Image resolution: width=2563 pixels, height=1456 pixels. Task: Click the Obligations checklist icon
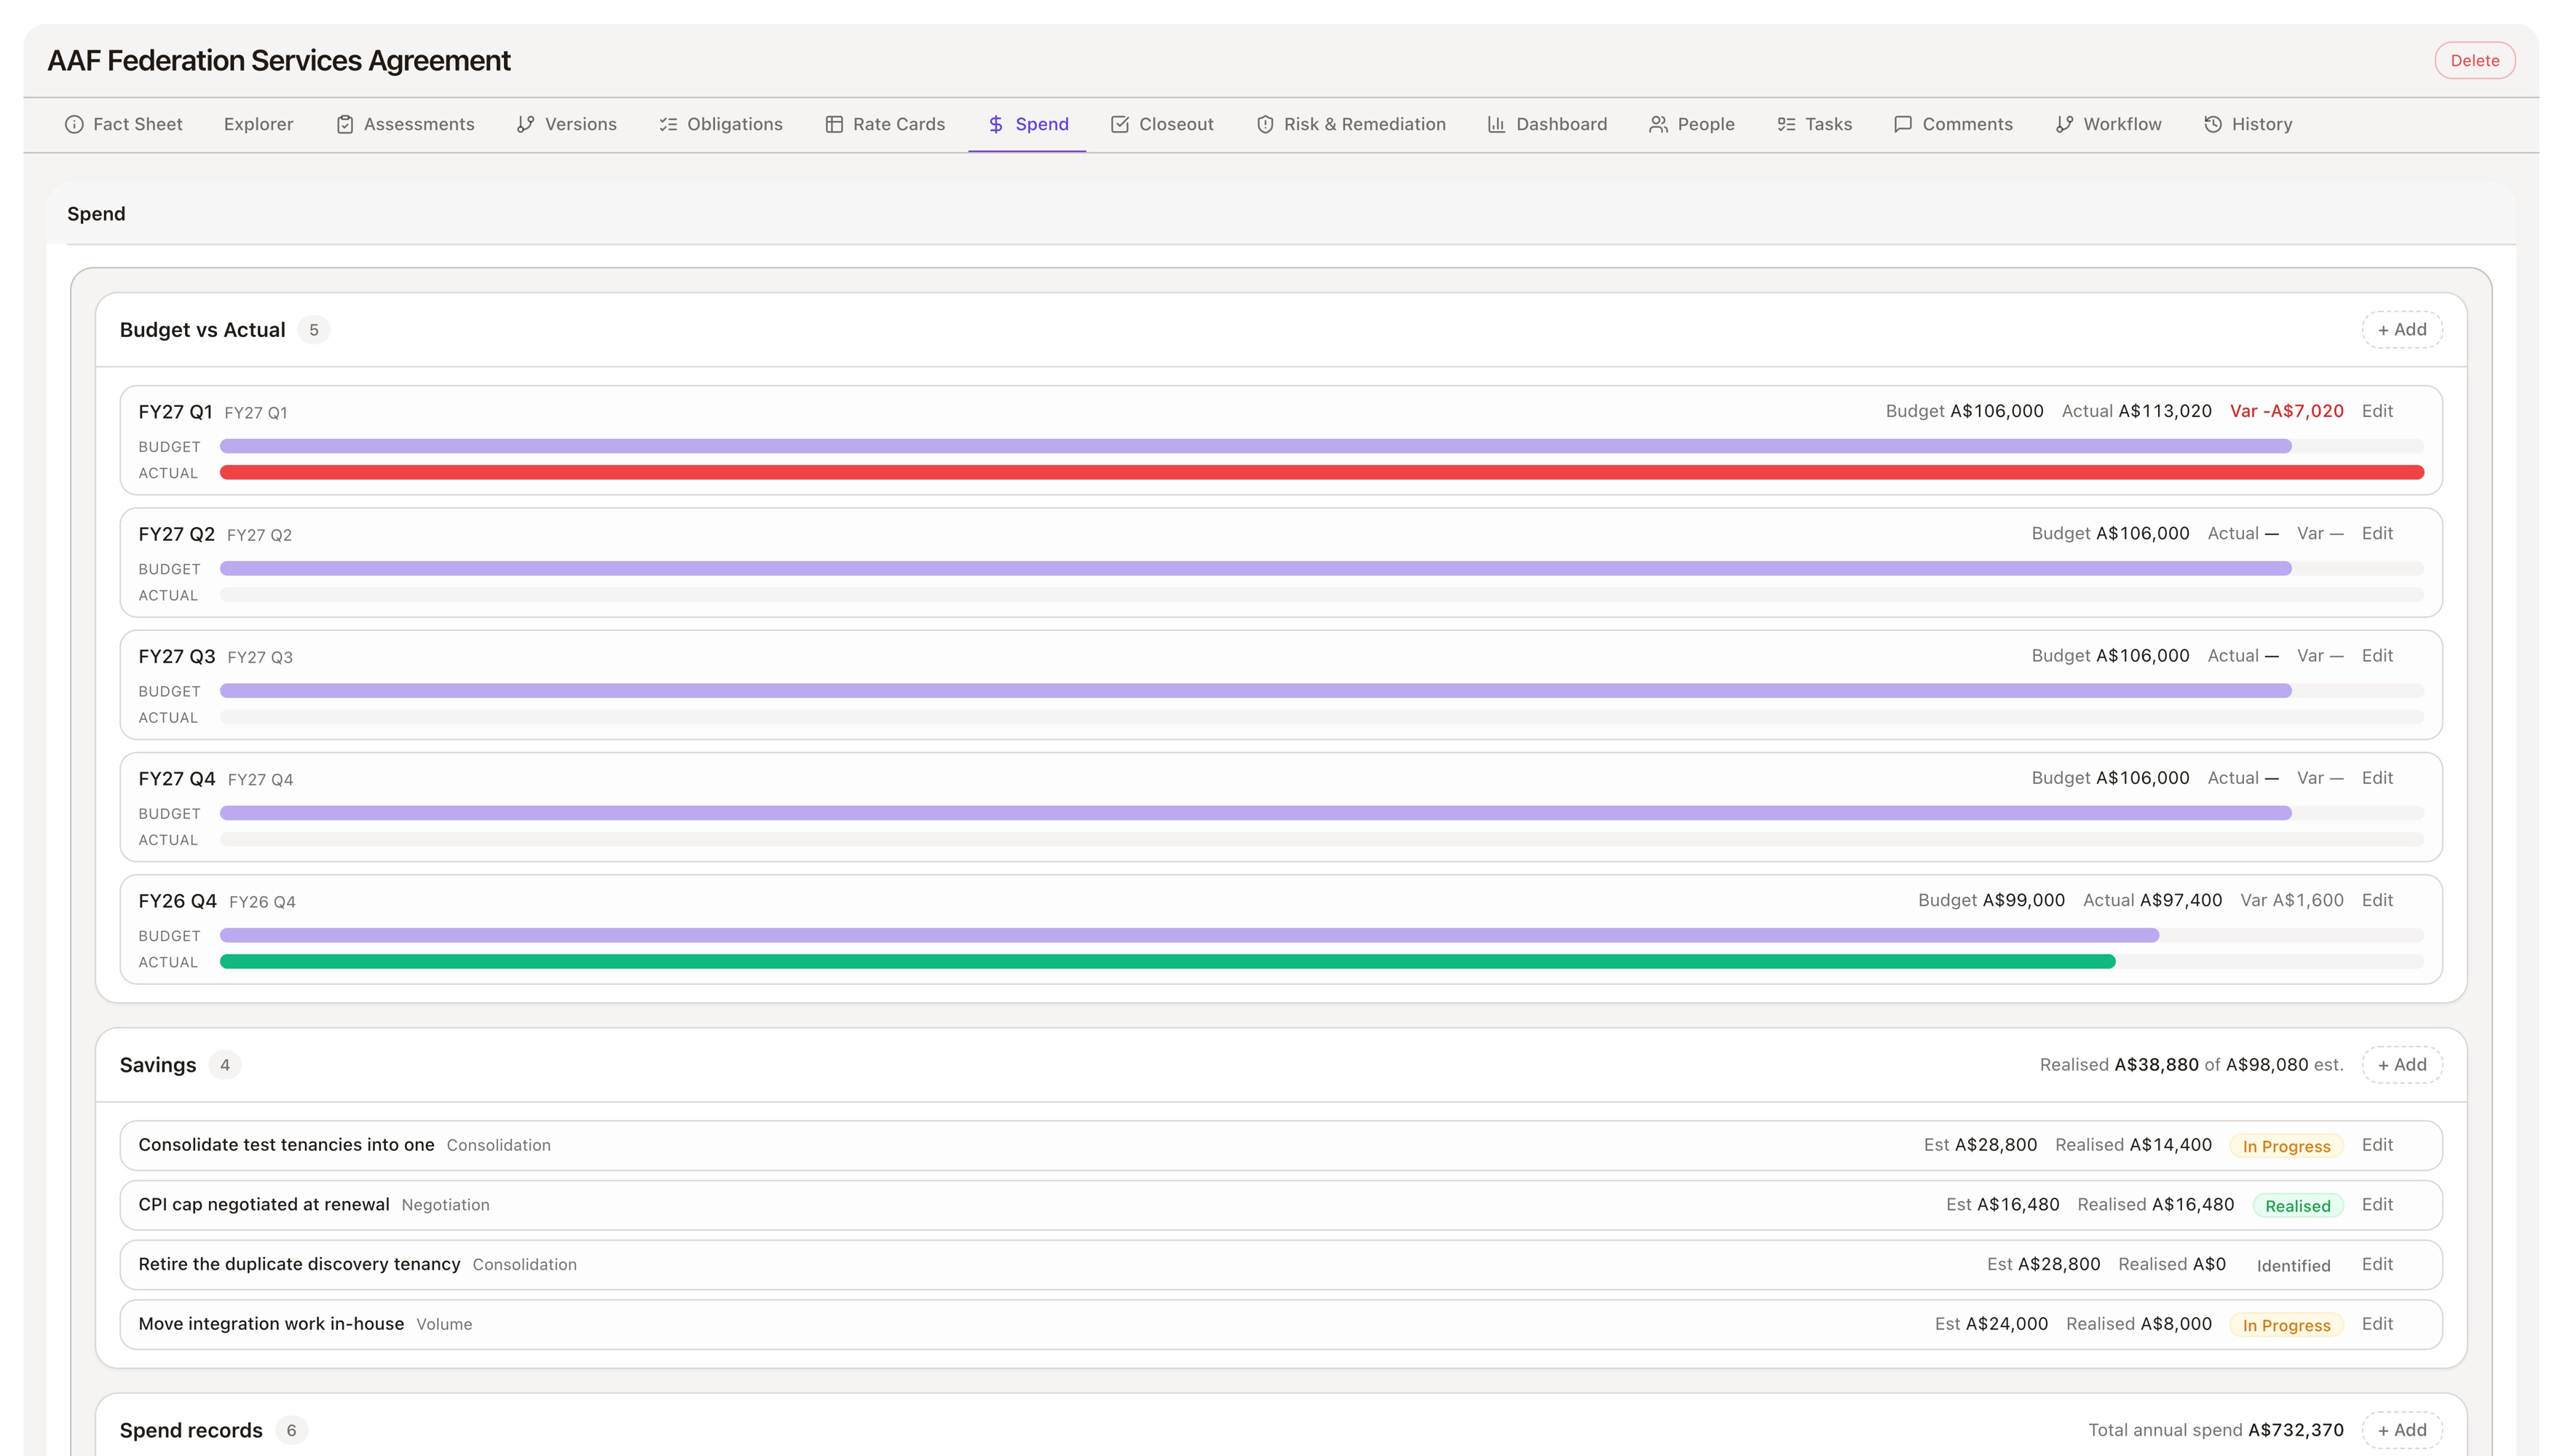click(x=668, y=124)
